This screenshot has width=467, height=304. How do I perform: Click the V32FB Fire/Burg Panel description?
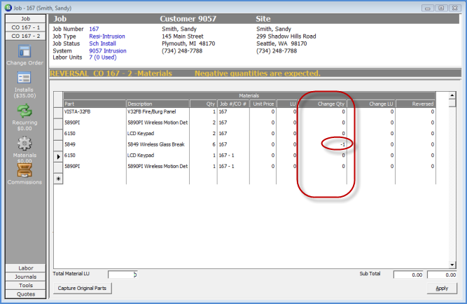click(158, 112)
